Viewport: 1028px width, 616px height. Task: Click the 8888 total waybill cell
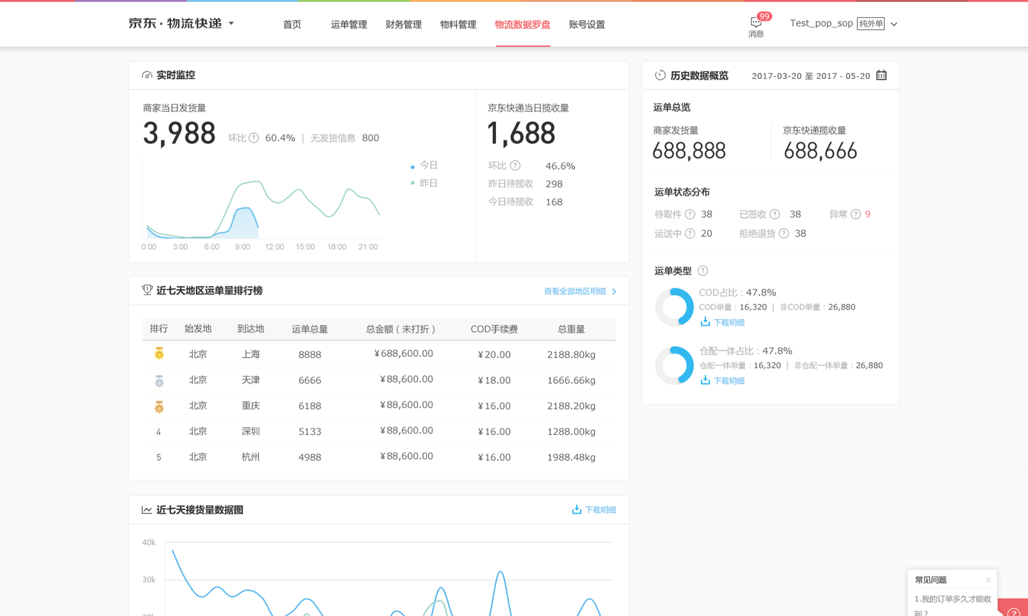[310, 355]
